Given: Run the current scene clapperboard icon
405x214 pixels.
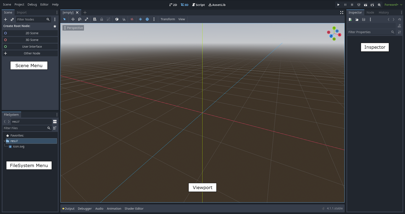Looking at the screenshot, I should point(366,5).
